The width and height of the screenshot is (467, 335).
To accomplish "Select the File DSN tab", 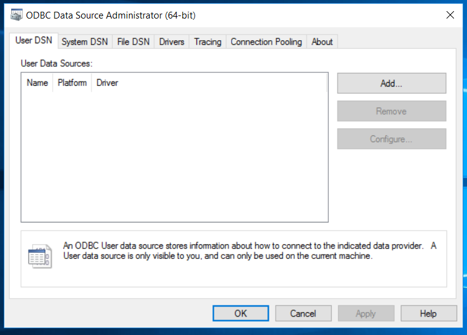I will click(x=133, y=42).
